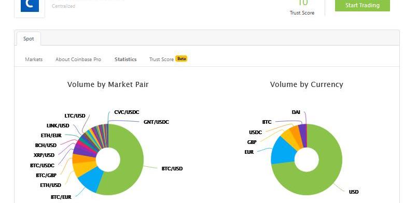Screen dimensions: 403x203
Task: Click the GNT/USDC chart label
Action: (156, 122)
